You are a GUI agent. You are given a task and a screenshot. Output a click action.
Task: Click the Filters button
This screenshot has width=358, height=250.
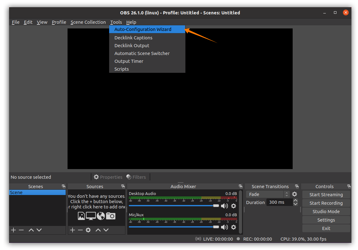[136, 177]
